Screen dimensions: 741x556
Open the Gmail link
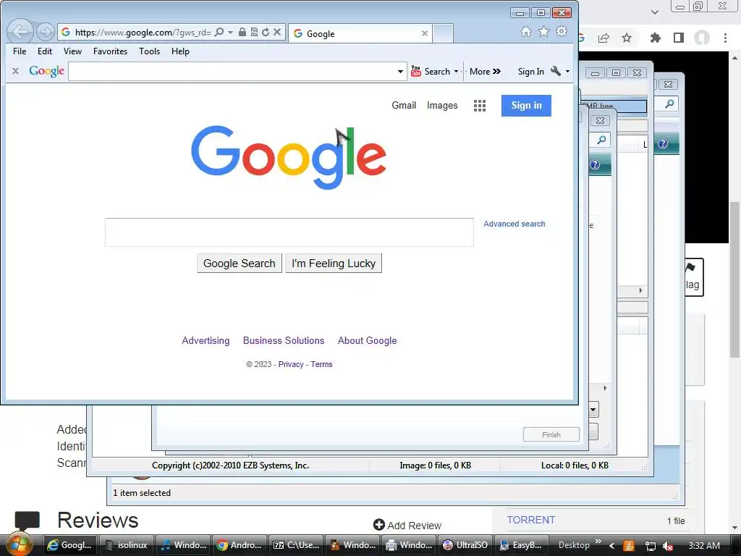click(x=404, y=106)
